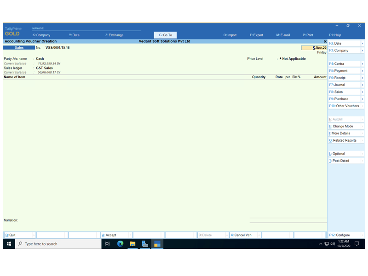
Task: Open O: Related Reports
Action: coord(344,140)
